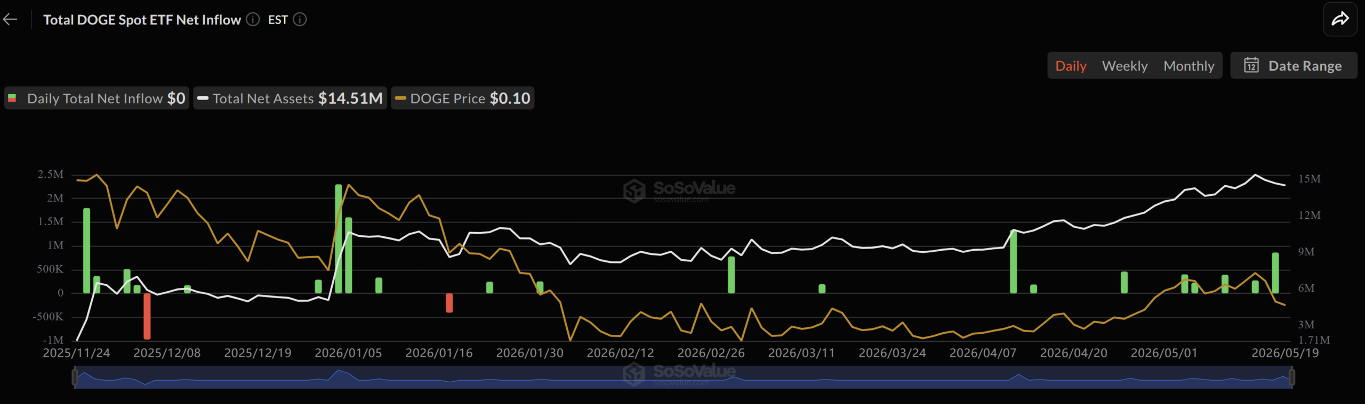The width and height of the screenshot is (1365, 404).
Task: Click the 15M right axis label
Action: 1310,179
